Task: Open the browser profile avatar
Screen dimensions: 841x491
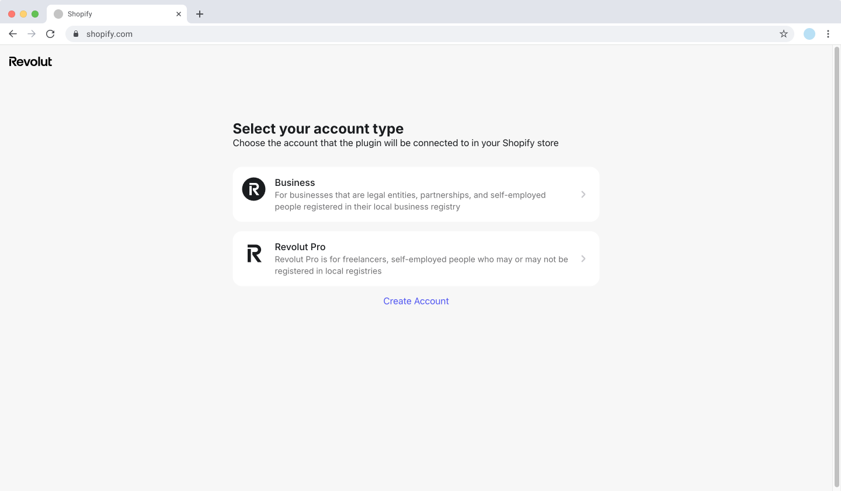Action: [x=809, y=34]
